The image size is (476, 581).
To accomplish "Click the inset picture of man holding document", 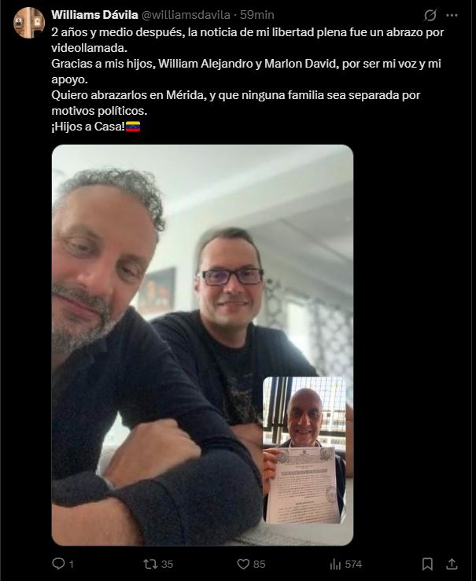I will pyautogui.click(x=304, y=450).
